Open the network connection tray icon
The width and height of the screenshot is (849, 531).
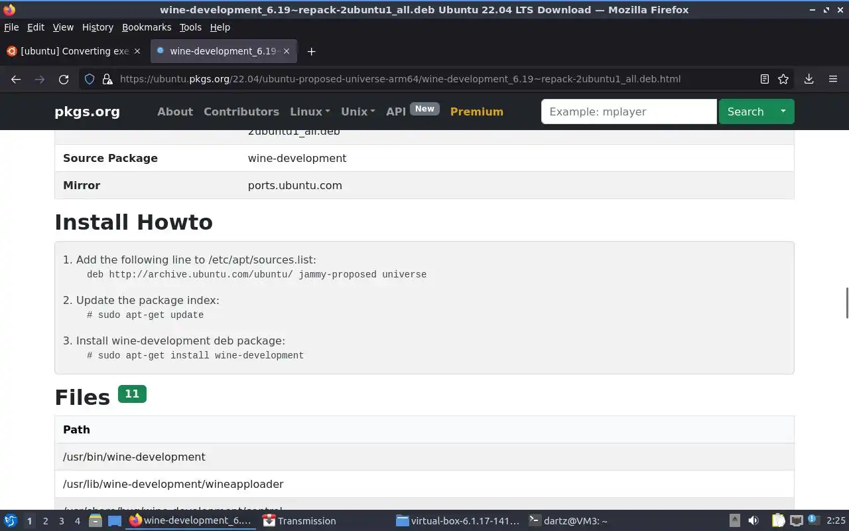tap(797, 520)
